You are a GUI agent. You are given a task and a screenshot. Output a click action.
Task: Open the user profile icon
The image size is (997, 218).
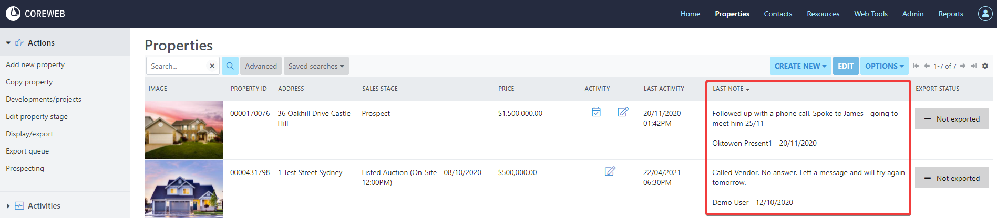pyautogui.click(x=985, y=14)
